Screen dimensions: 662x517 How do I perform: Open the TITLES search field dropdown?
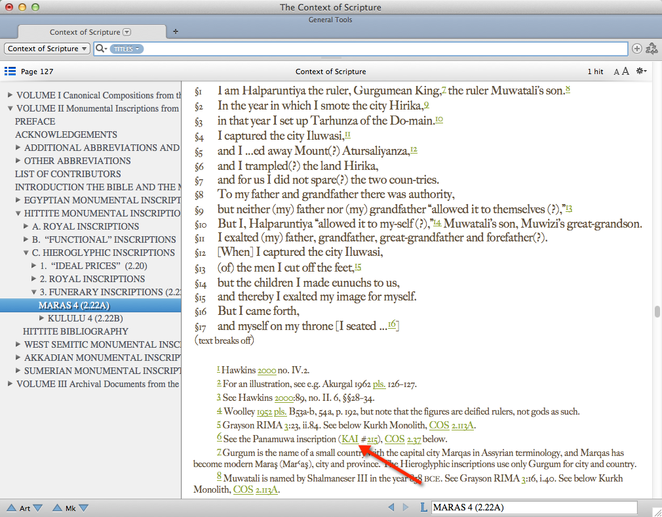point(127,49)
